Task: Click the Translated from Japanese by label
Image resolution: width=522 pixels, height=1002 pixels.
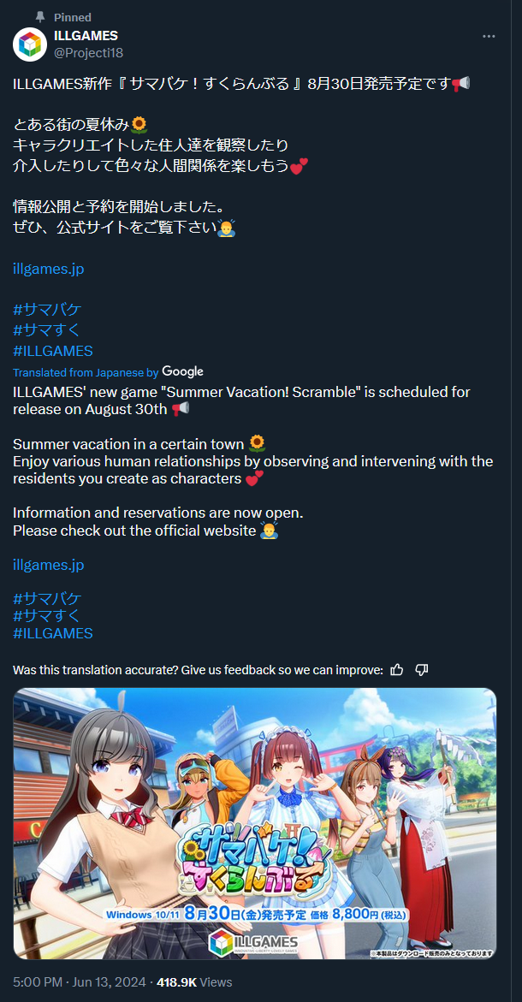Action: coord(86,372)
